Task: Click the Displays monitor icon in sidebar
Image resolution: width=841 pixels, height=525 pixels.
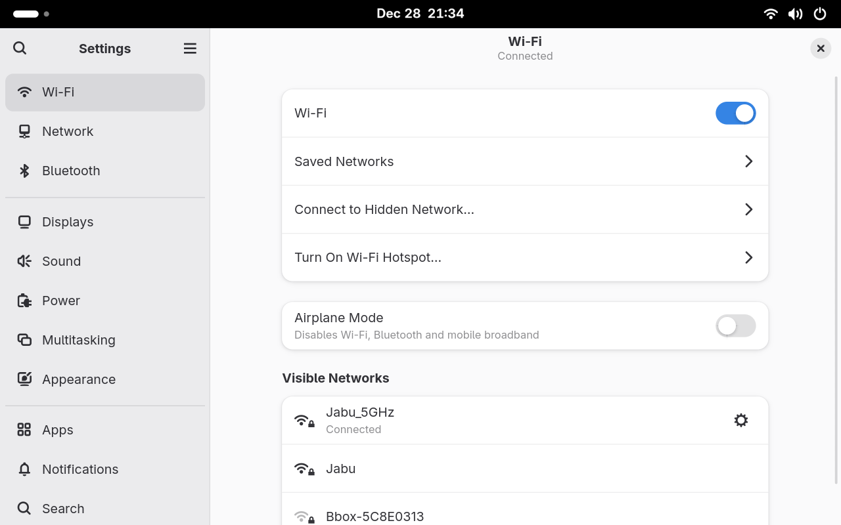Action: pos(24,222)
